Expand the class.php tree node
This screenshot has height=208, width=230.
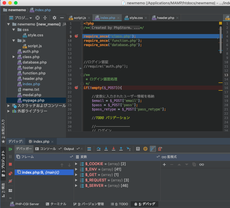[x=14, y=57]
